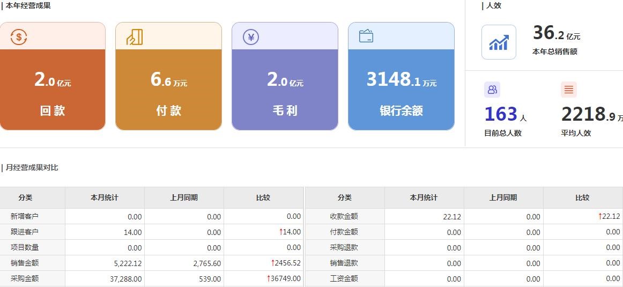Click the 银行余额 wallet icon
The width and height of the screenshot is (623, 287).
coord(366,36)
